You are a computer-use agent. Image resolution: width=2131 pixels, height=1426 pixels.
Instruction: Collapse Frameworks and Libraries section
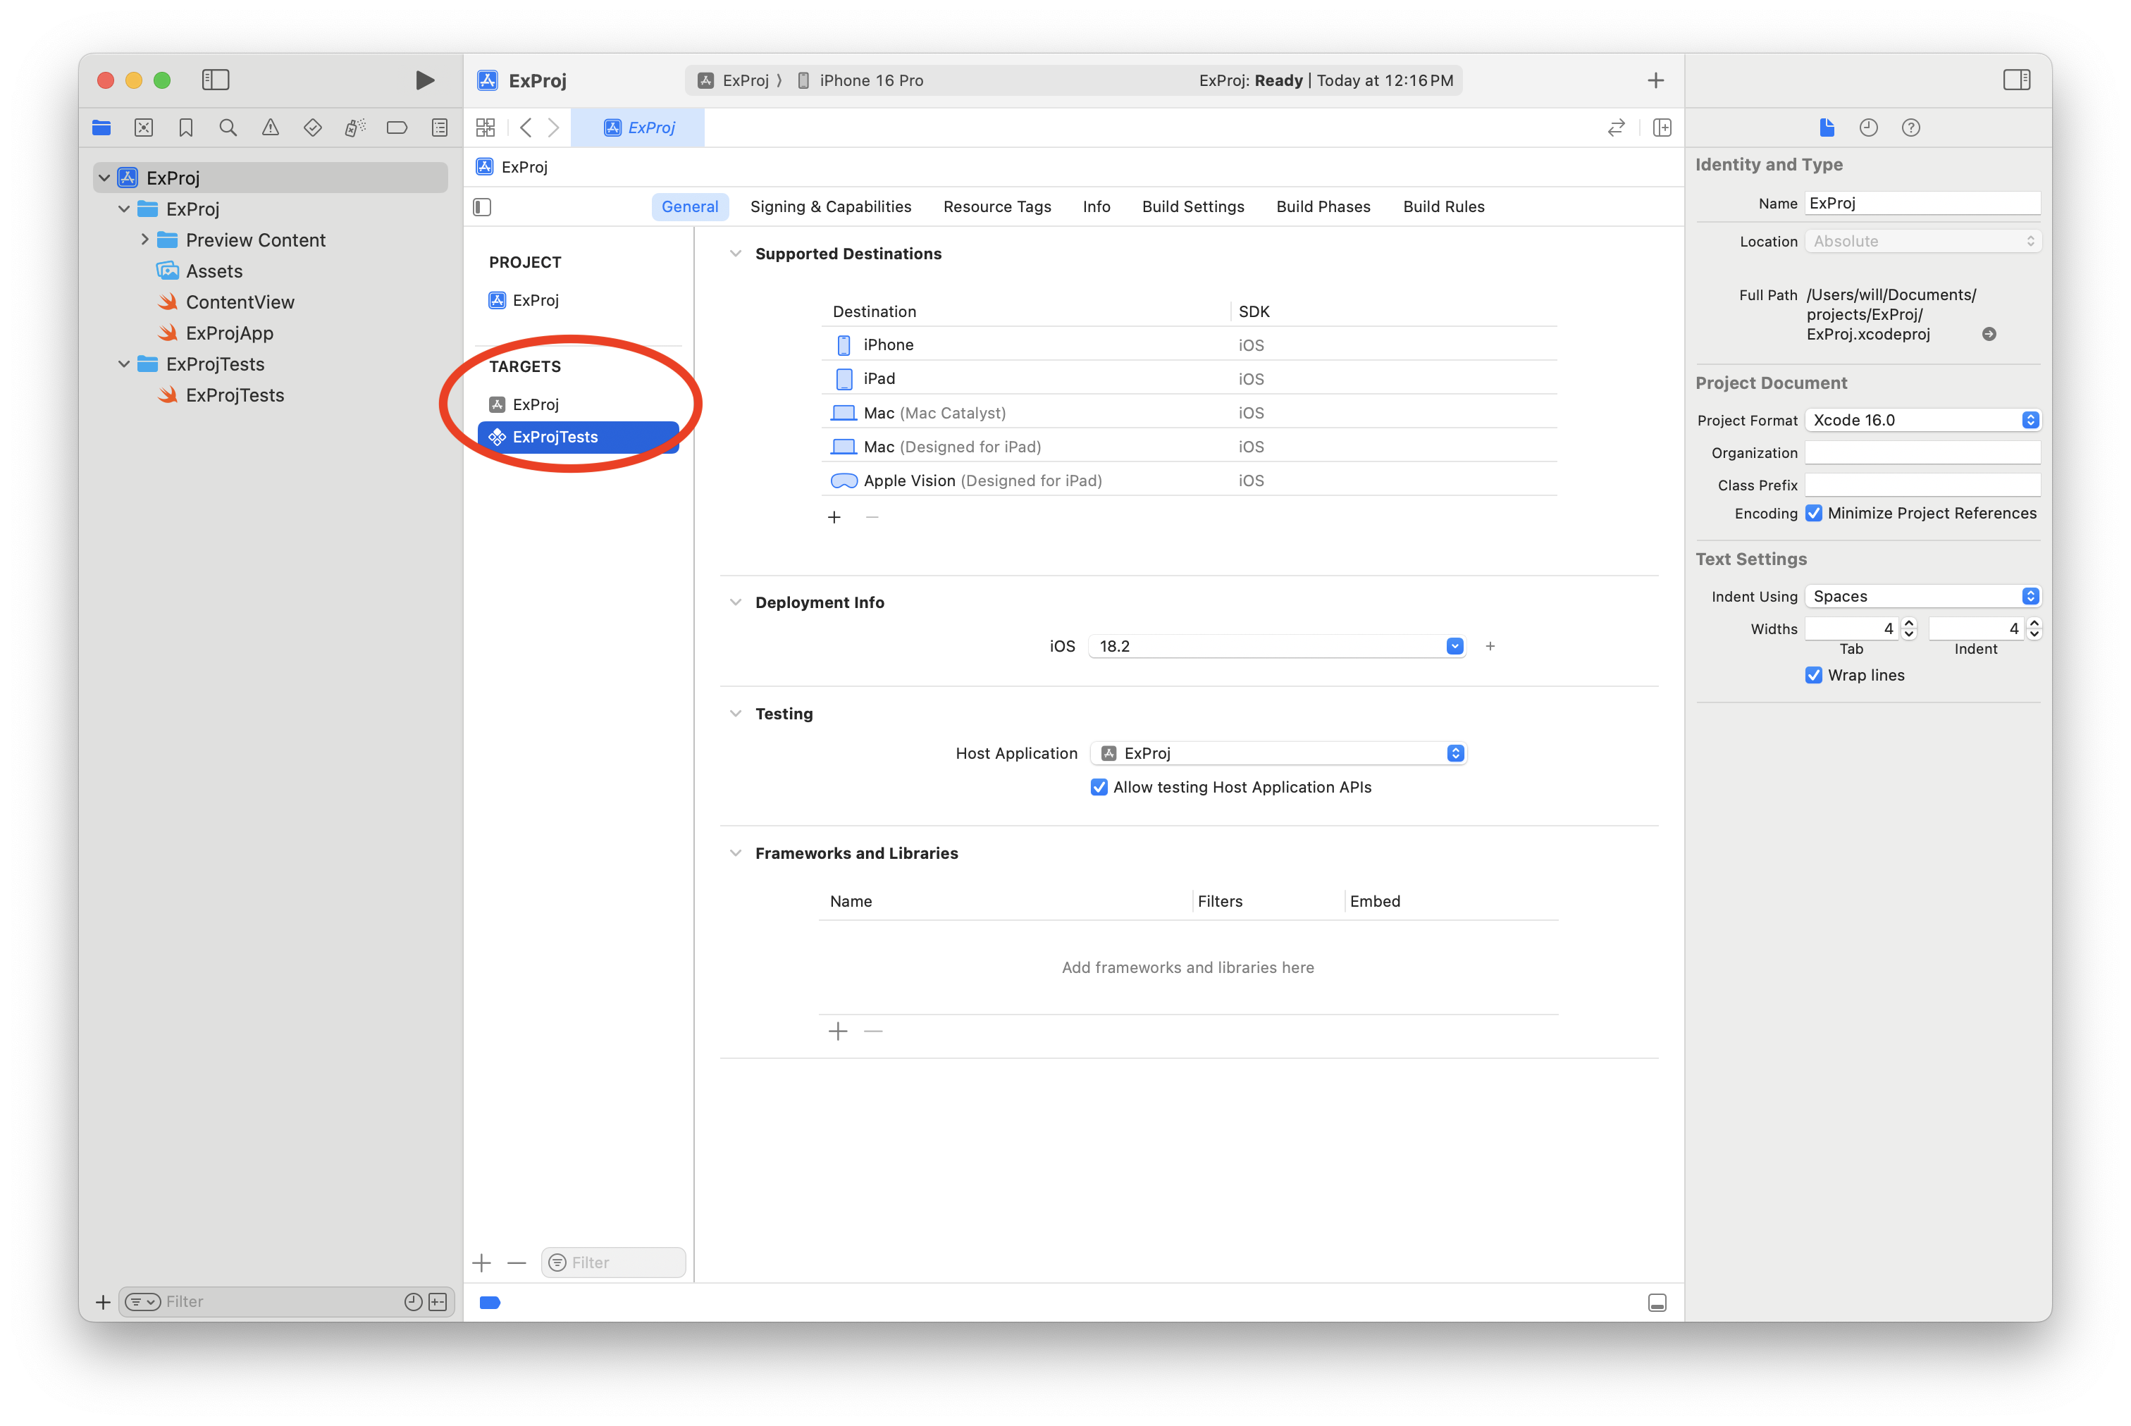(x=735, y=853)
